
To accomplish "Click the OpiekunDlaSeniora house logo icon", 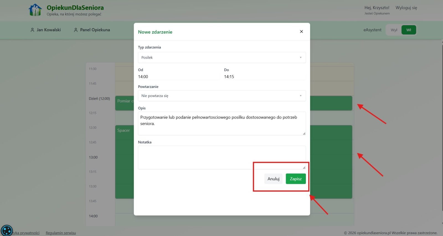I will [x=35, y=10].
